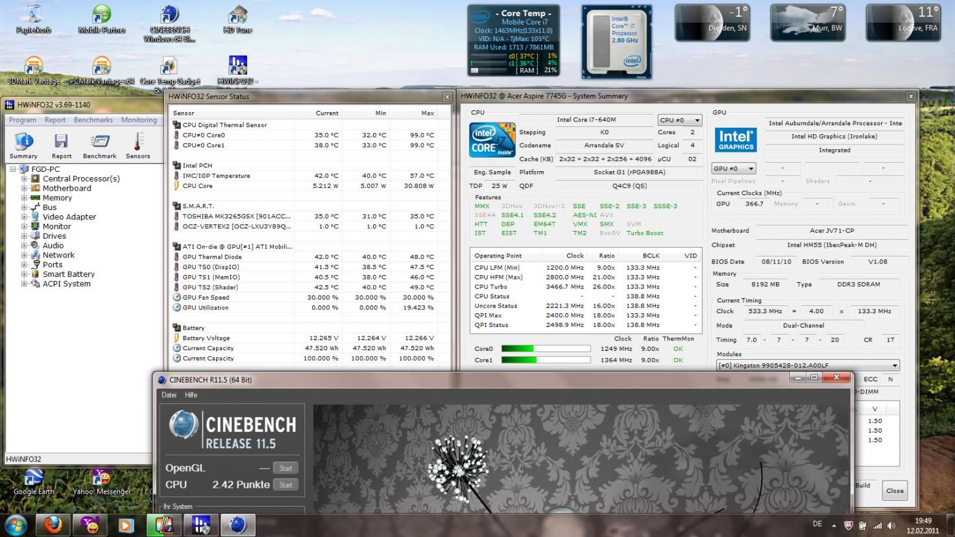Close the Sensor Status window
Screen dimensions: 955x537
point(447,97)
